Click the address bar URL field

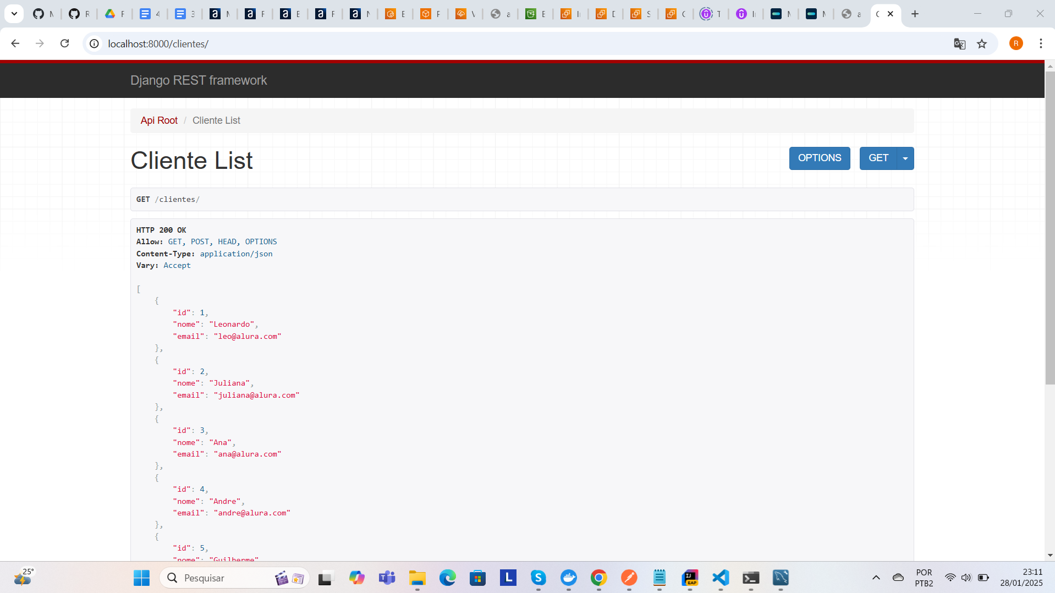point(523,43)
